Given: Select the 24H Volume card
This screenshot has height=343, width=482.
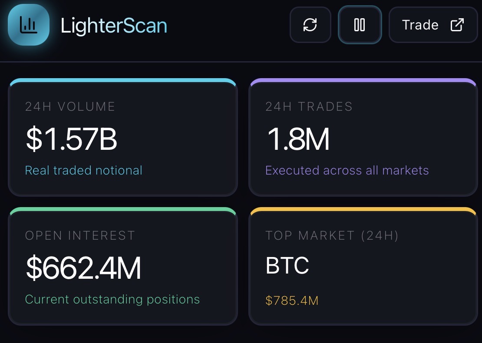Looking at the screenshot, I should [x=122, y=137].
